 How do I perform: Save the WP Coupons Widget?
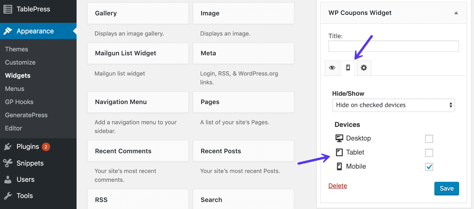pos(446,188)
